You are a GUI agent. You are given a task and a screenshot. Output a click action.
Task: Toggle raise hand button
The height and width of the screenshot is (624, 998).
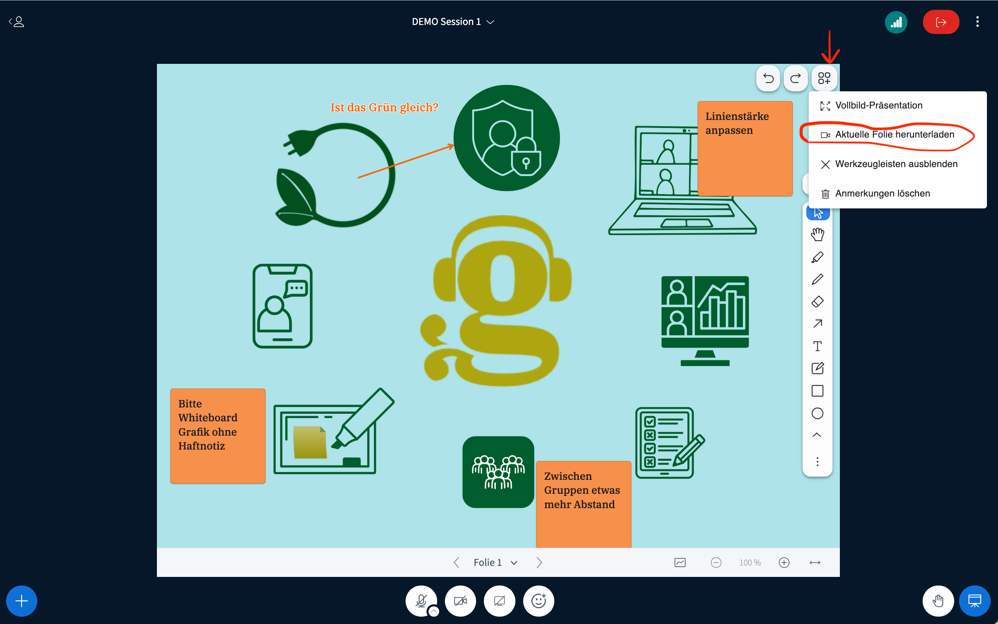tap(938, 601)
